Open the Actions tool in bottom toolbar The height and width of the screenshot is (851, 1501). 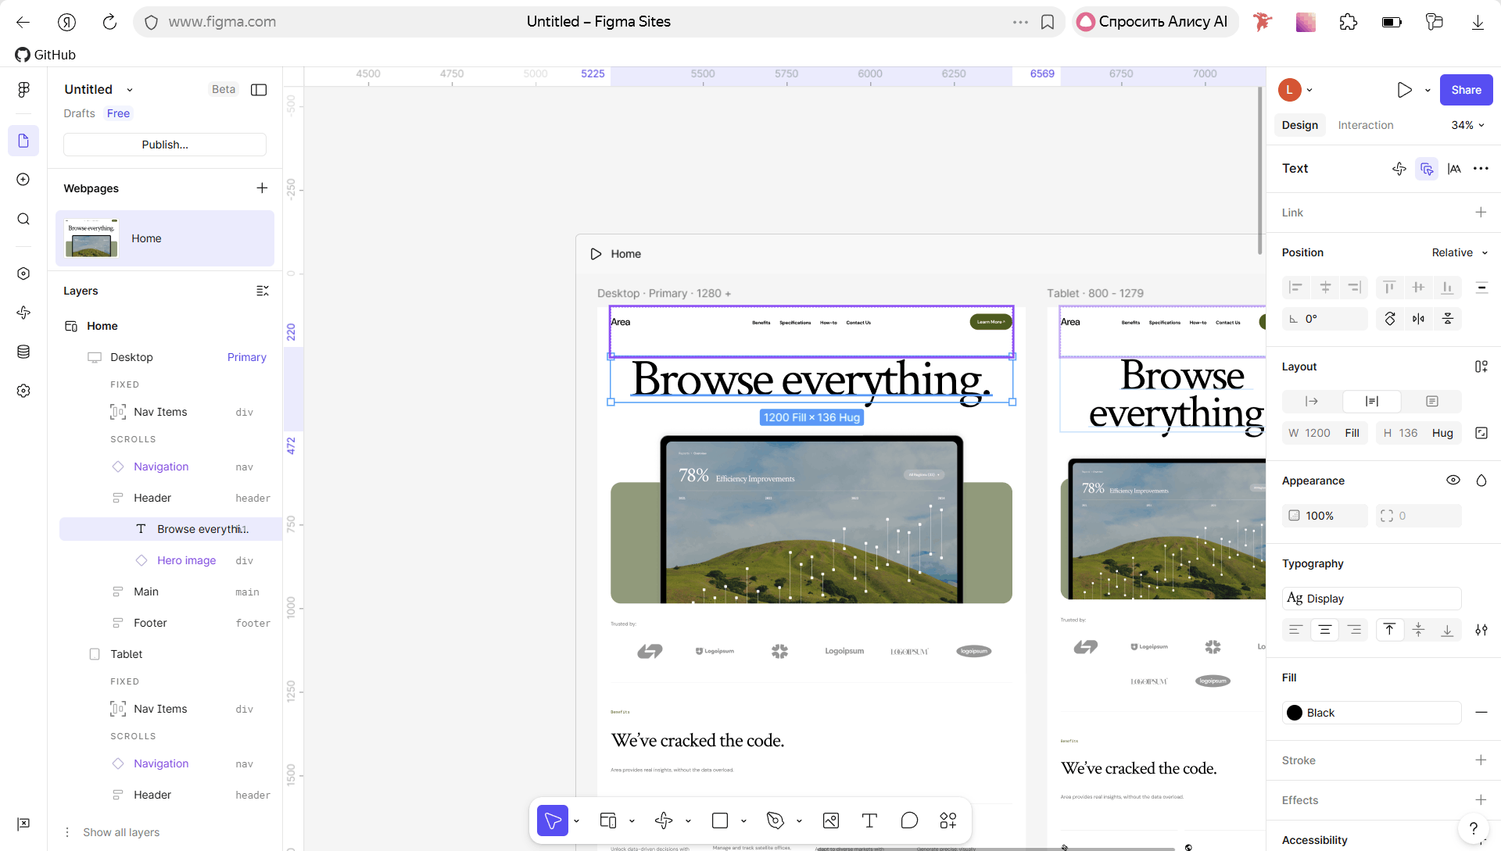(x=948, y=821)
